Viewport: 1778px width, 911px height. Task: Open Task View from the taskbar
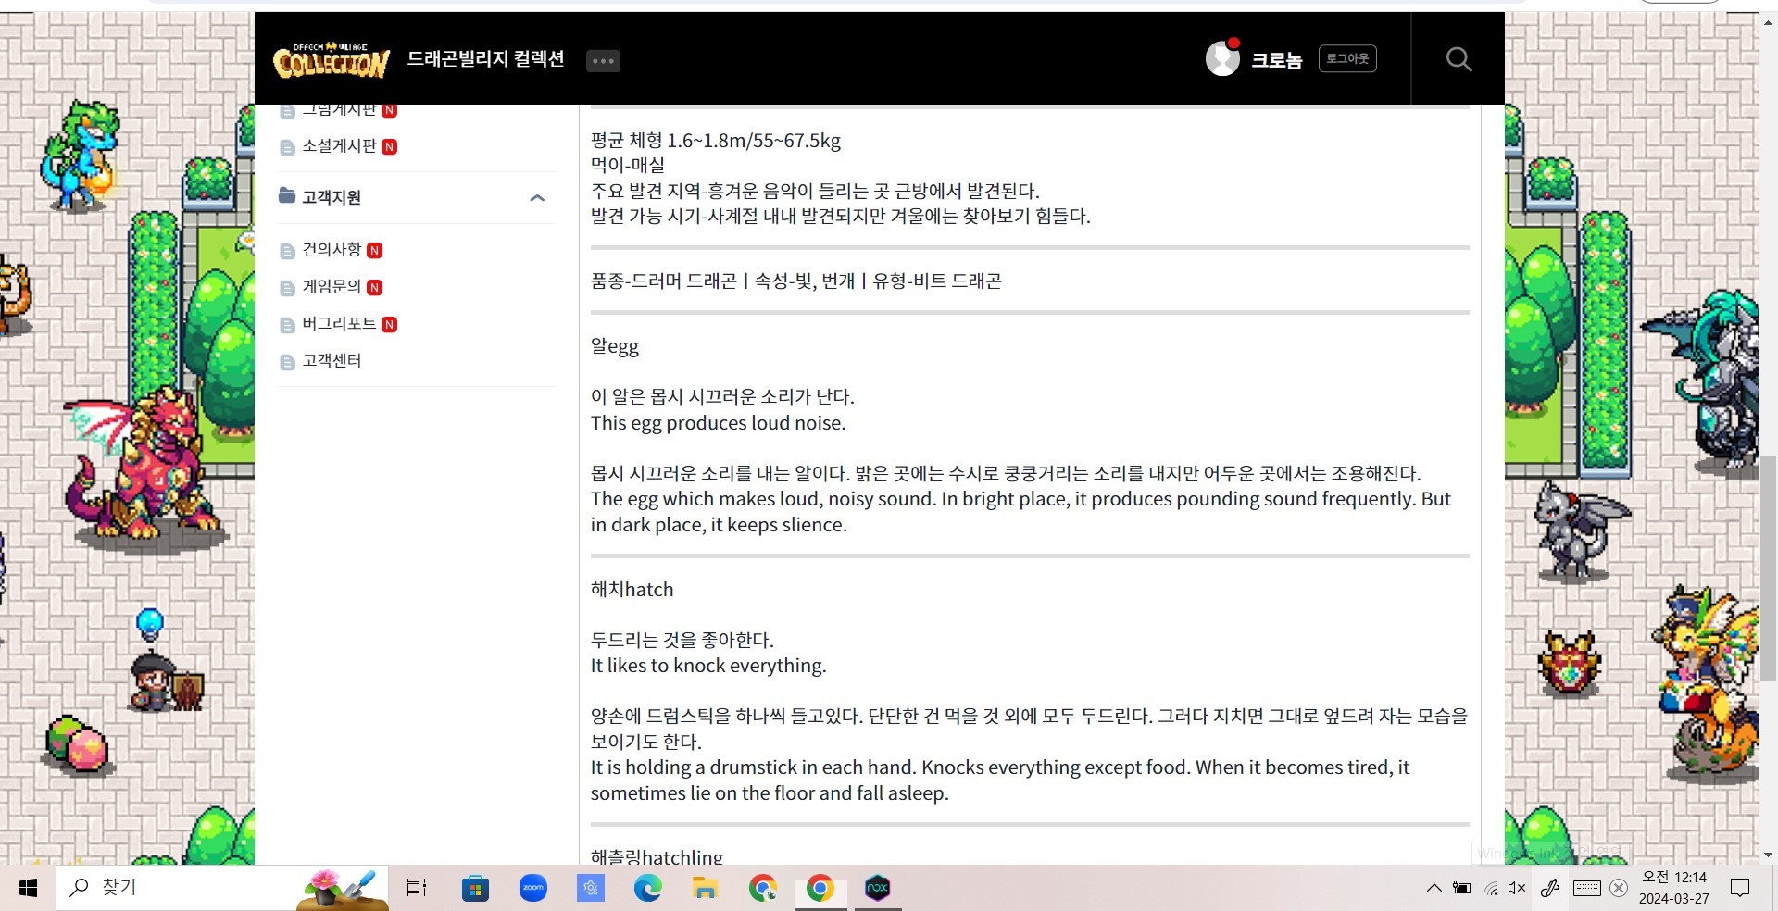point(417,888)
